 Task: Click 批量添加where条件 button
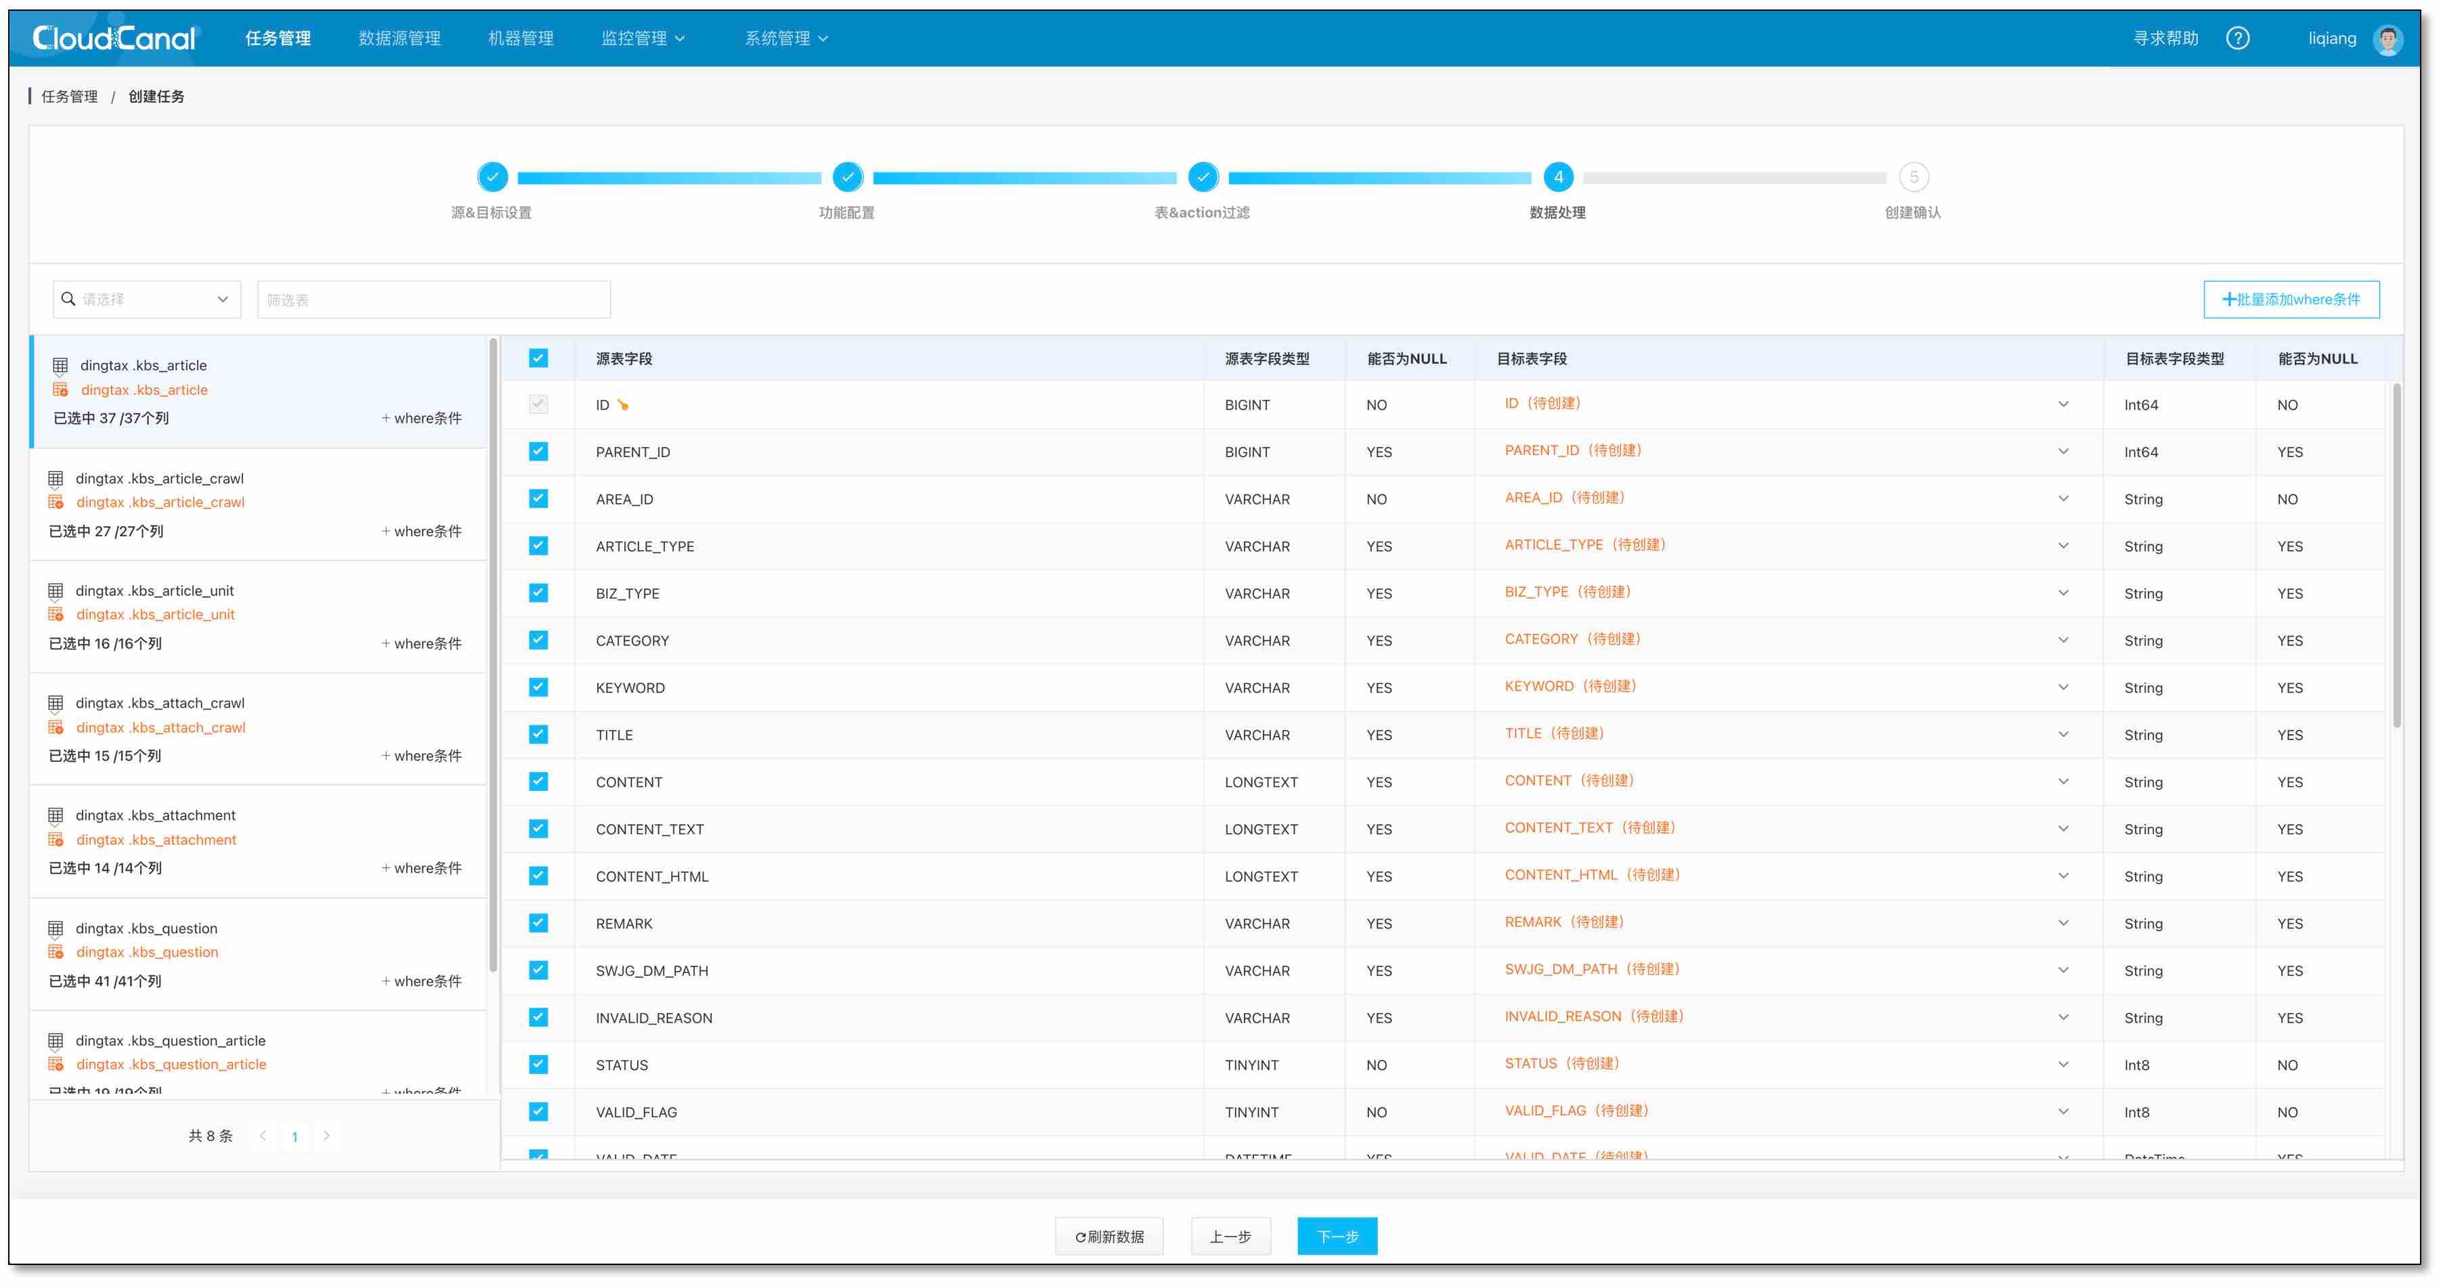click(2290, 299)
